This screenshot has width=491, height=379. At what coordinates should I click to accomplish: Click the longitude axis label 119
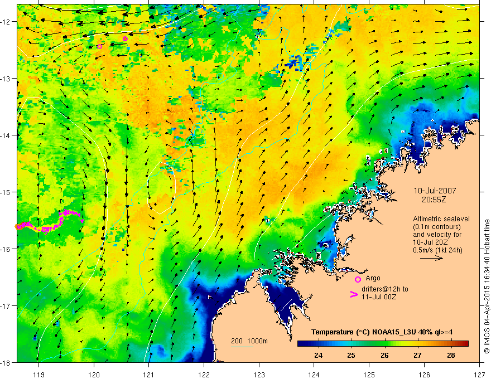[38, 375]
